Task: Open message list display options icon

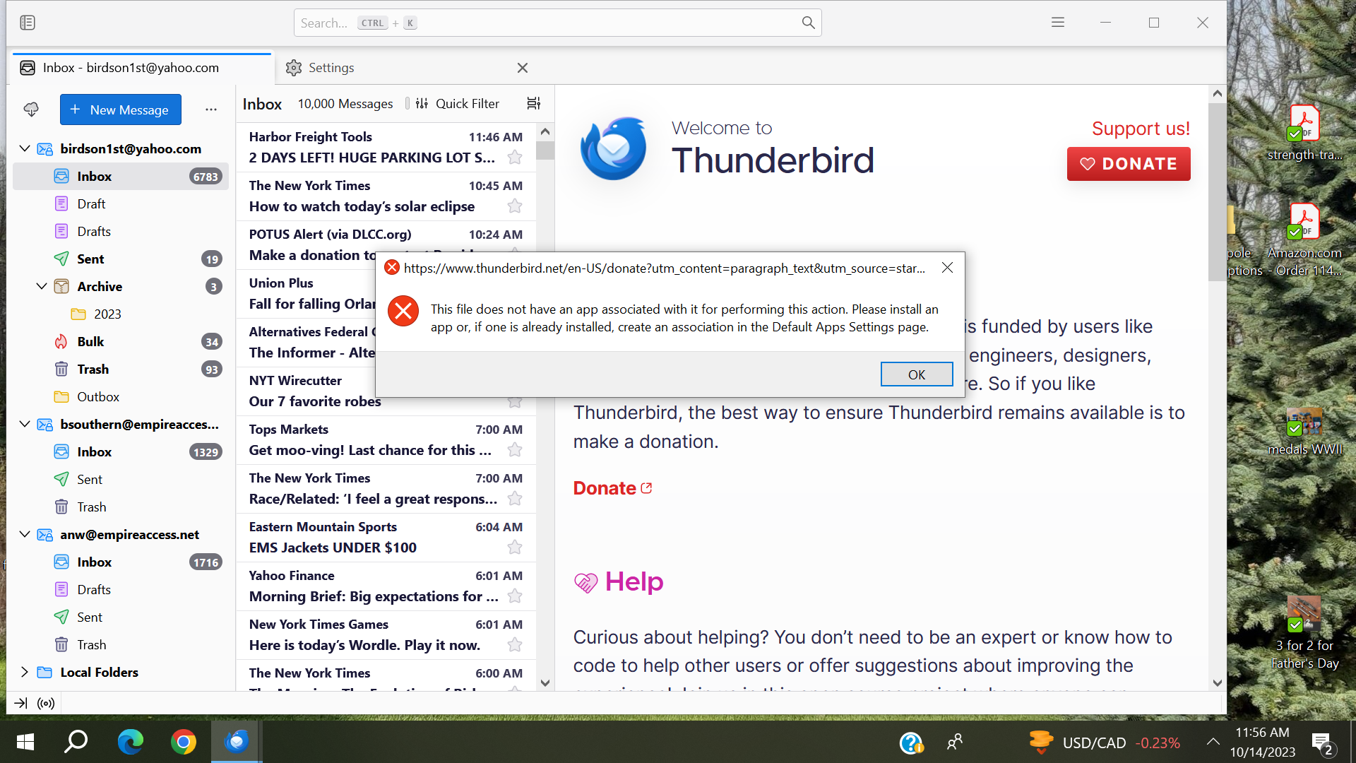Action: tap(534, 104)
